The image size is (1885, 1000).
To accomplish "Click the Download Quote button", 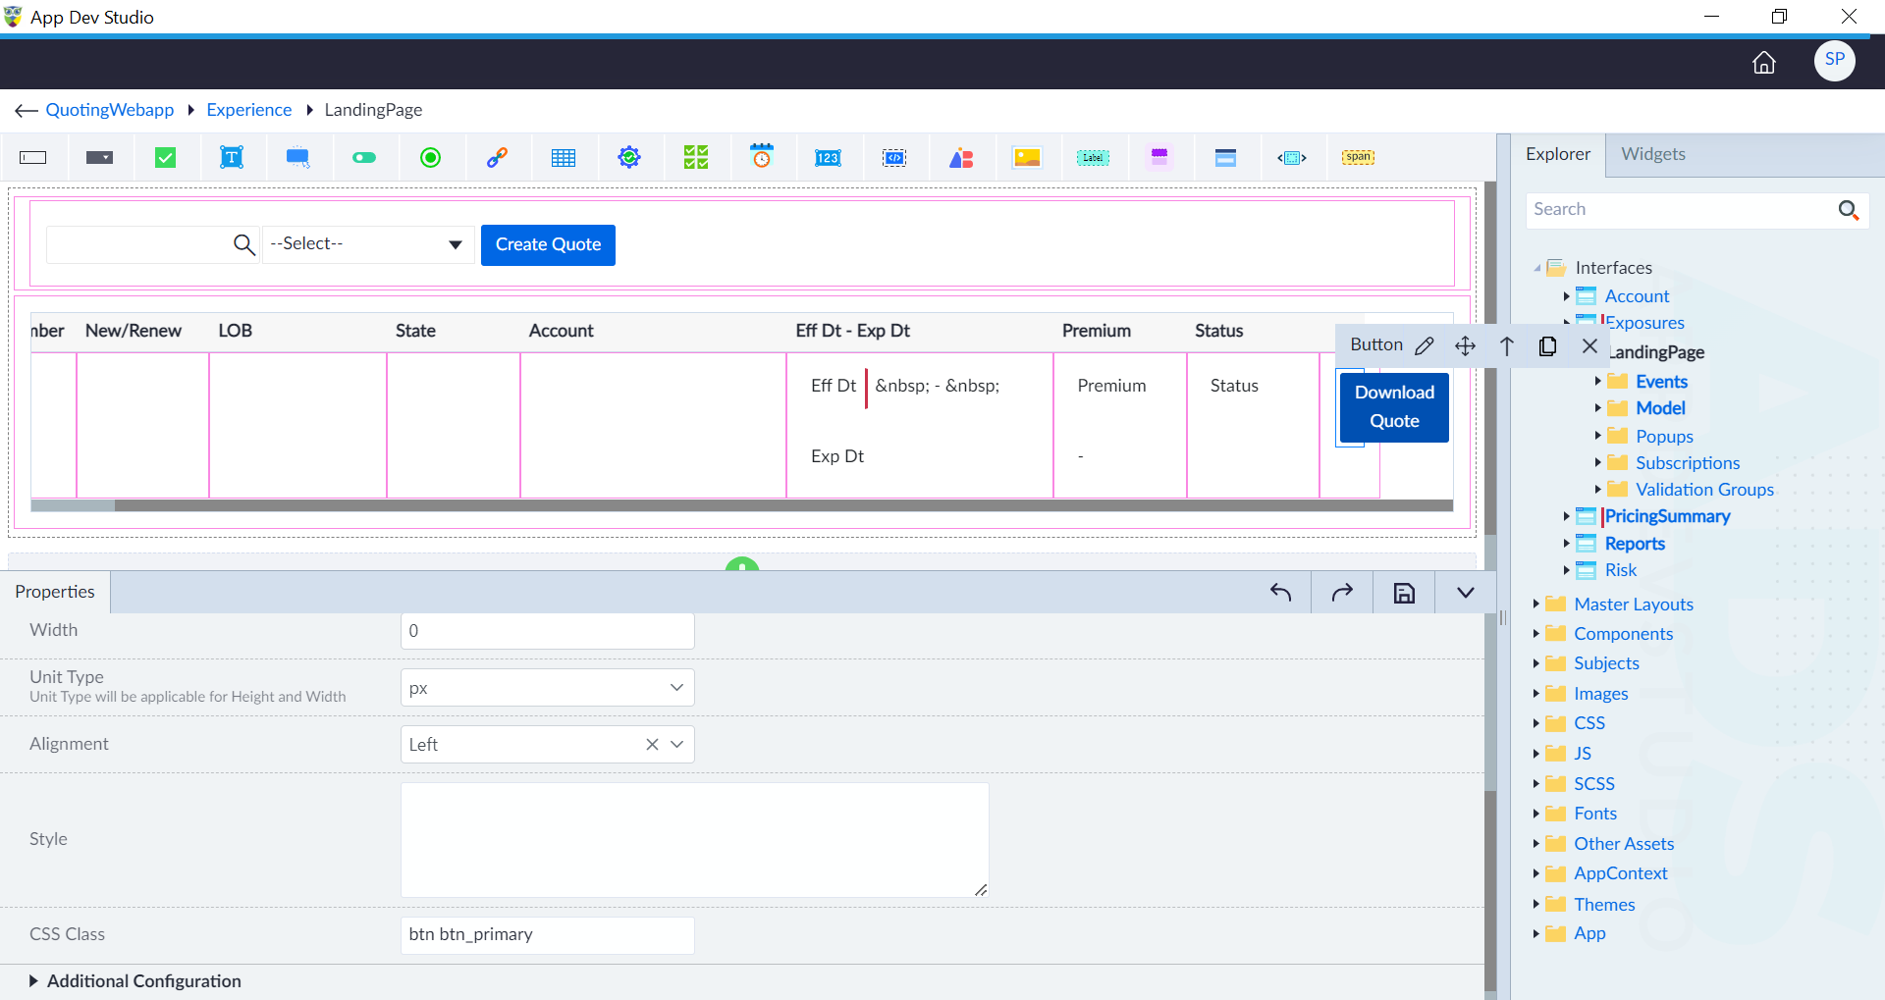I will click(x=1394, y=406).
